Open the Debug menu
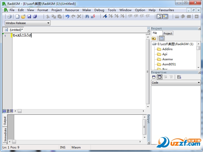This screenshot has width=203, height=152. pos(99,10)
